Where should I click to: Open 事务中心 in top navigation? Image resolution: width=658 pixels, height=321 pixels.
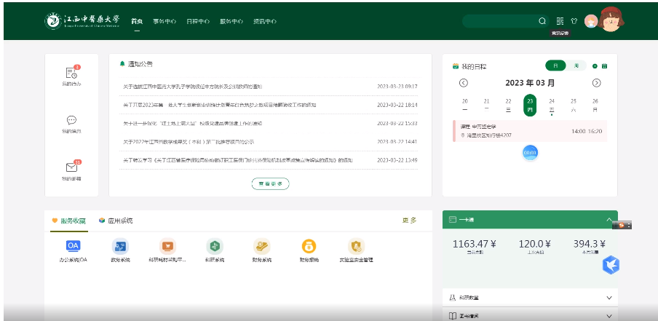[x=164, y=21]
